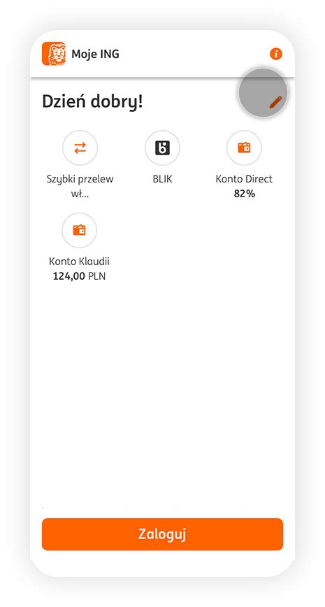Click the BLIK label text
The height and width of the screenshot is (607, 325).
point(162,179)
